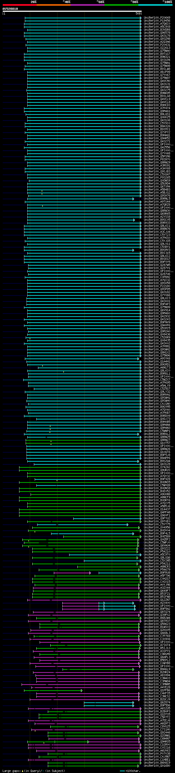Select the UniRef100_B9F5D6 label

tap(157, 705)
